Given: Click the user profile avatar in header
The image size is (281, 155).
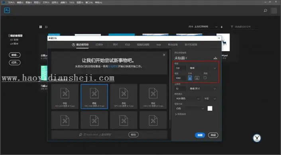Looking at the screenshot, I should [274, 10].
